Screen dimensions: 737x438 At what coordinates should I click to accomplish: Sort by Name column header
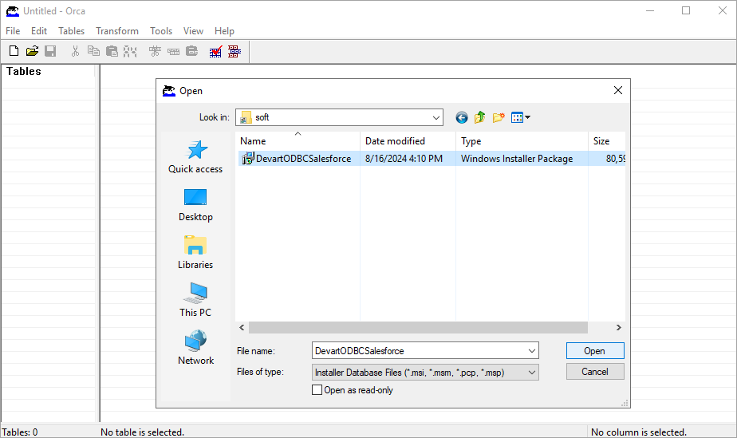[298, 141]
